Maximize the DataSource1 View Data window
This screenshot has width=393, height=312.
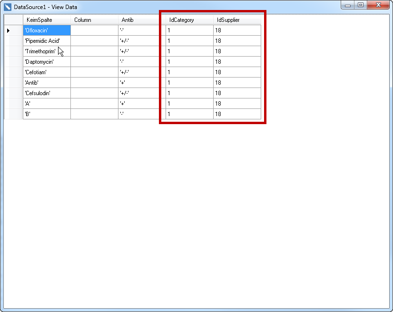(361, 5)
